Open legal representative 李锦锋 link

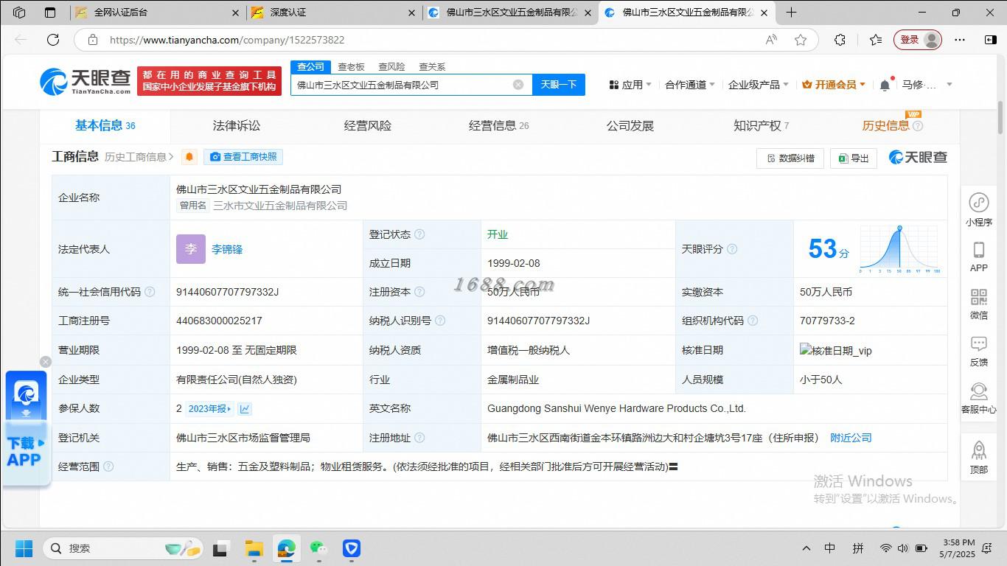click(227, 249)
